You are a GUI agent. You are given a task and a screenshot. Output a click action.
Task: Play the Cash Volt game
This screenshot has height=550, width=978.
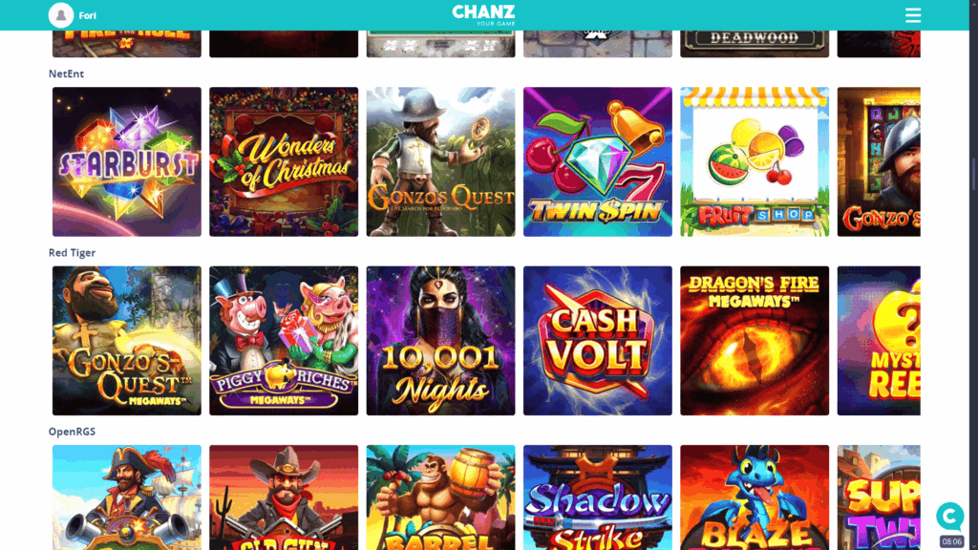point(598,341)
